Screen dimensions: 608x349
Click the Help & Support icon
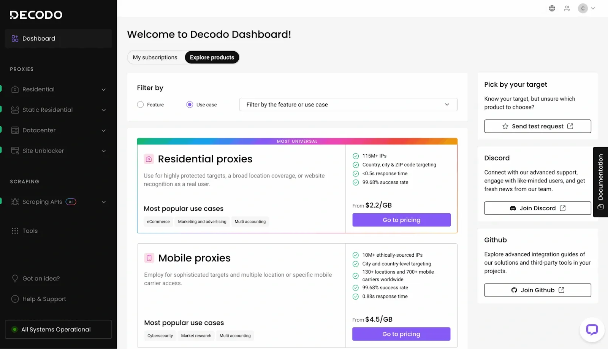click(15, 299)
